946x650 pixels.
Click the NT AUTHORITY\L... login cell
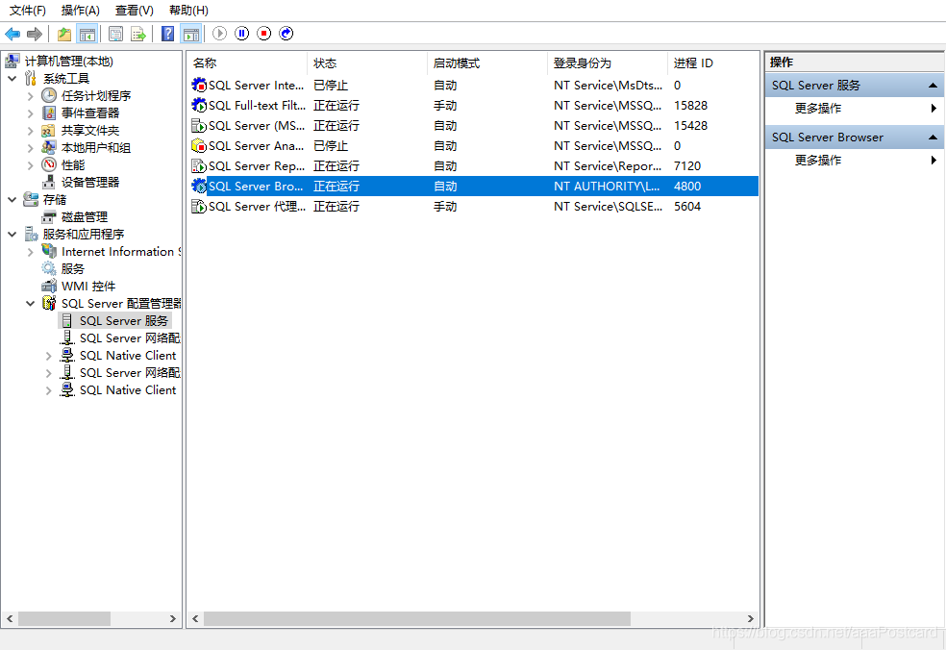(607, 187)
